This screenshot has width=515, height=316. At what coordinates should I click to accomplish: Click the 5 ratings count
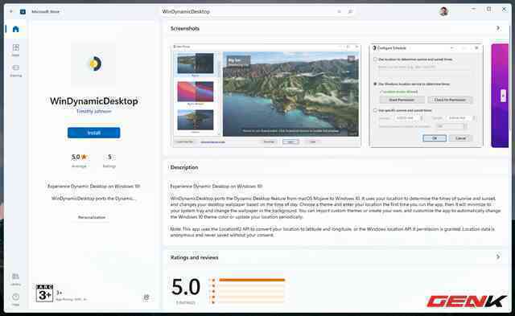coord(109,157)
